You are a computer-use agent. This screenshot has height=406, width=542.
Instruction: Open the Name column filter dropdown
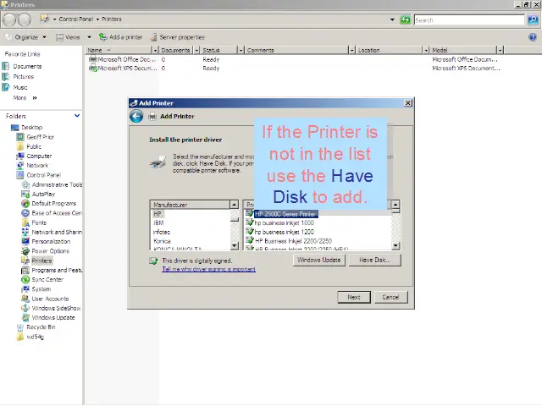(x=155, y=51)
